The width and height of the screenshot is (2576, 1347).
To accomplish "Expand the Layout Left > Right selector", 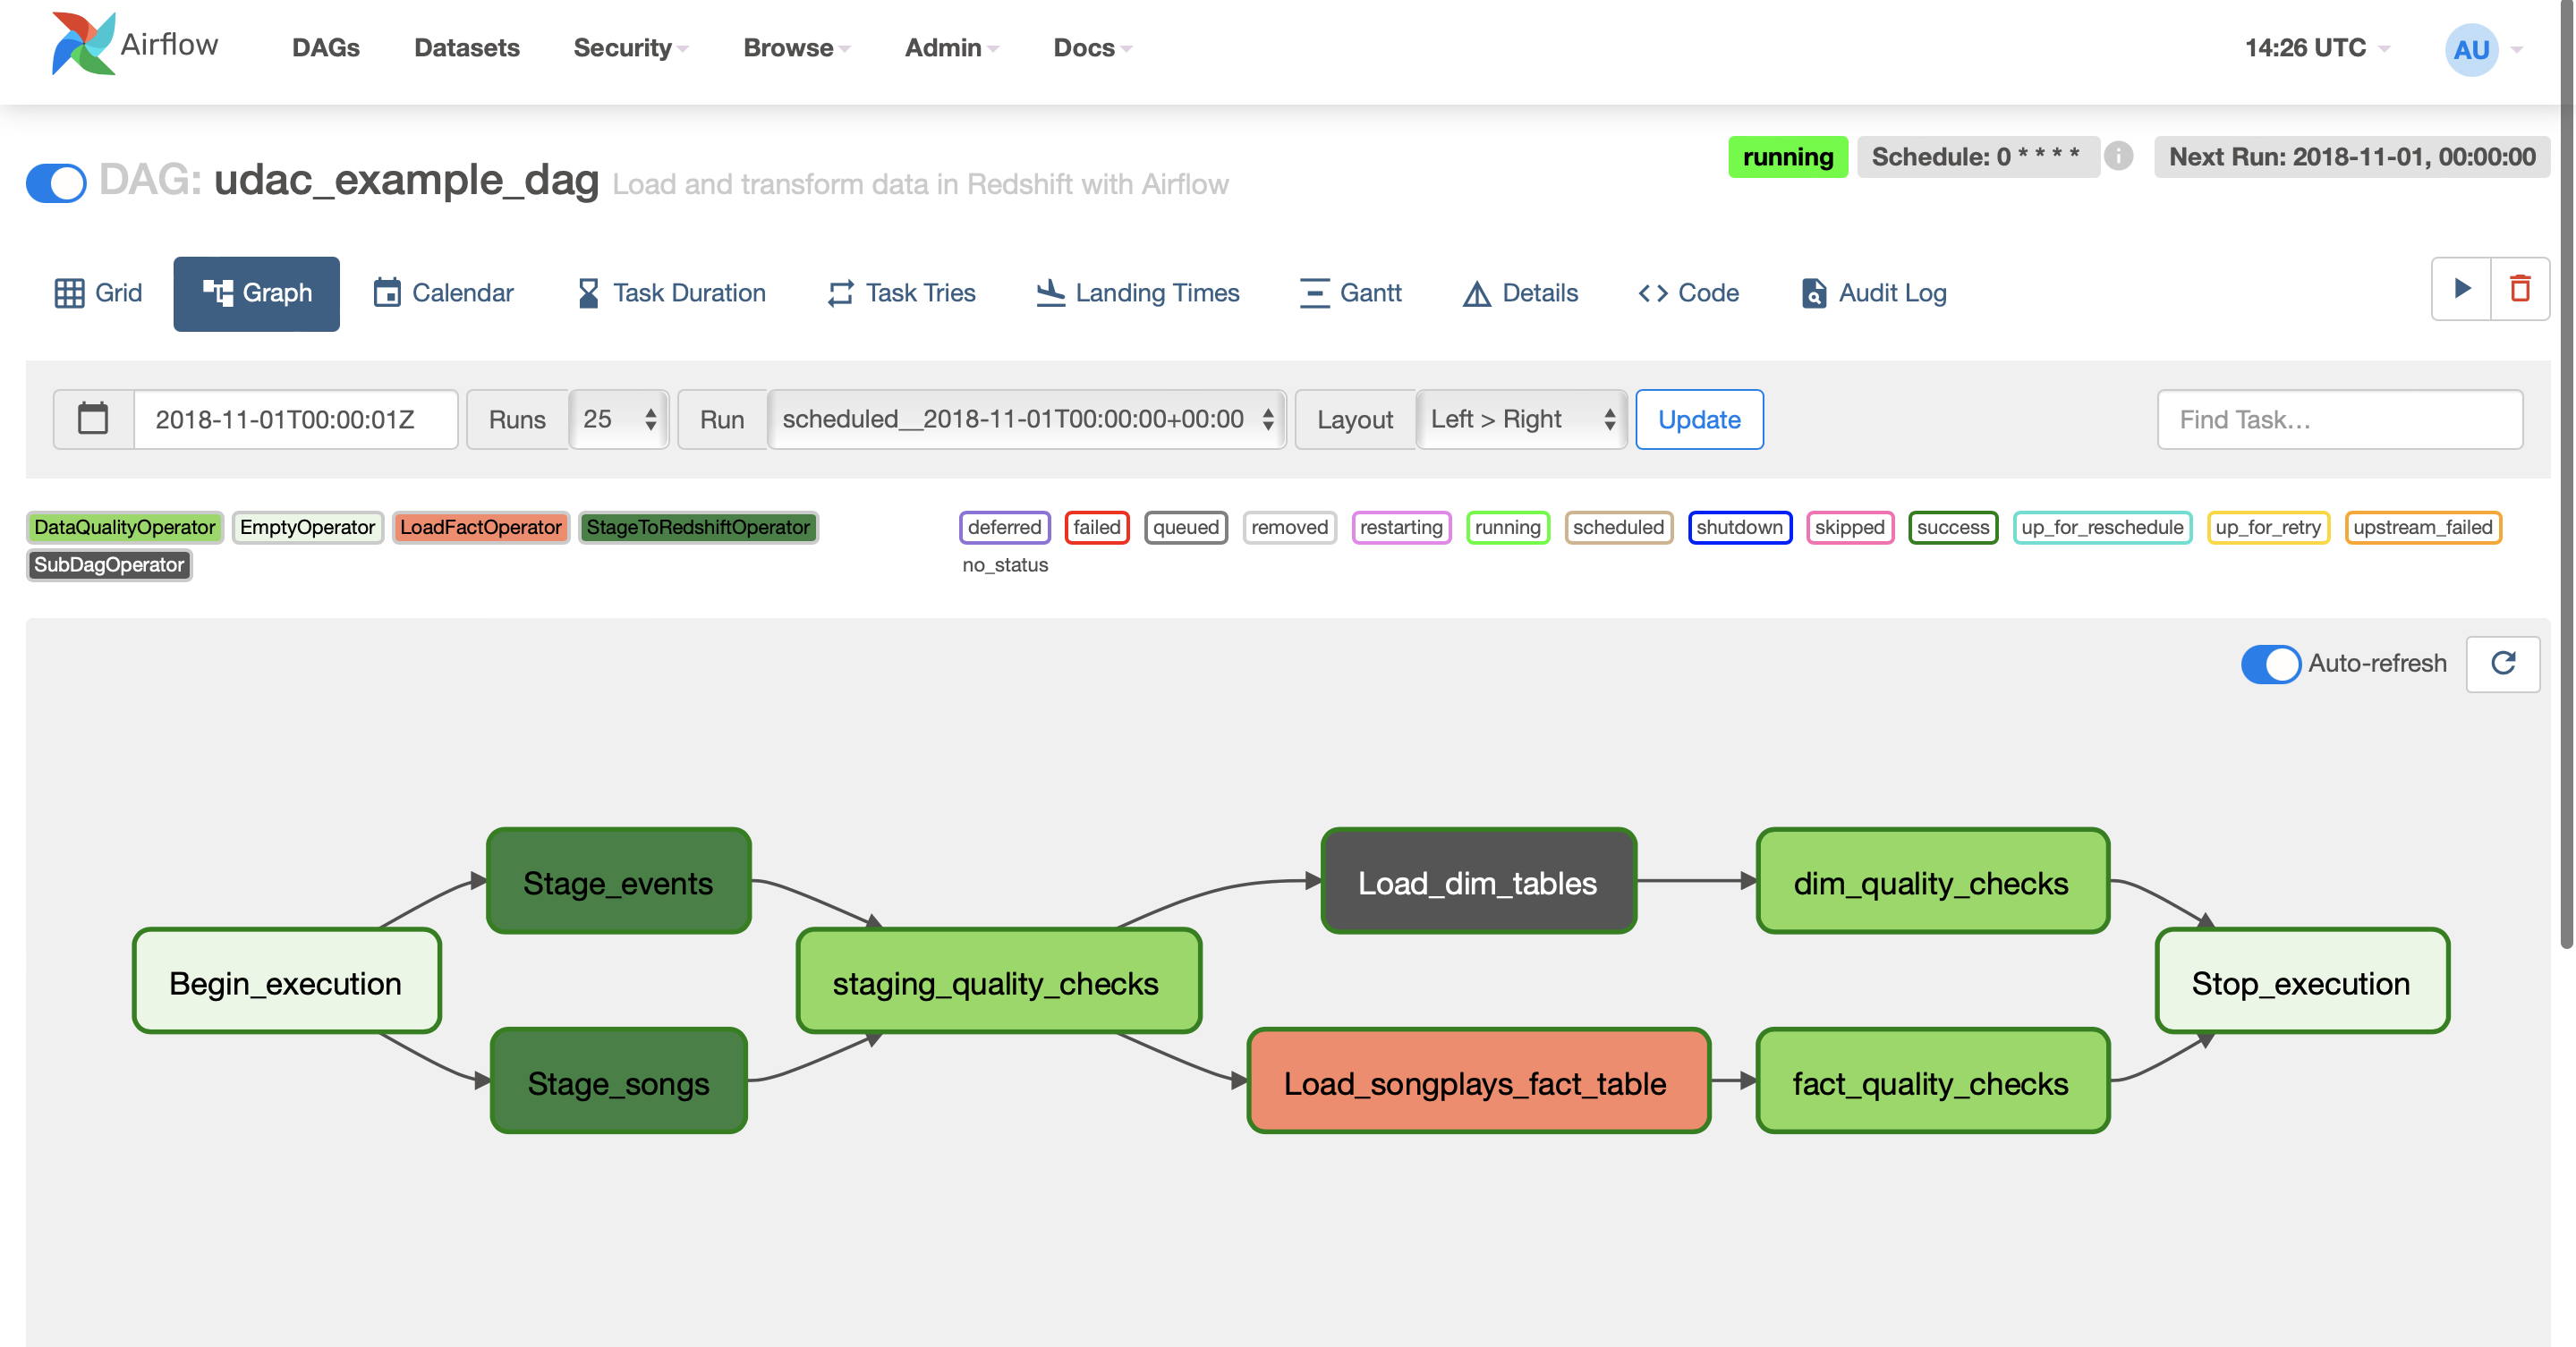I will tap(1521, 419).
